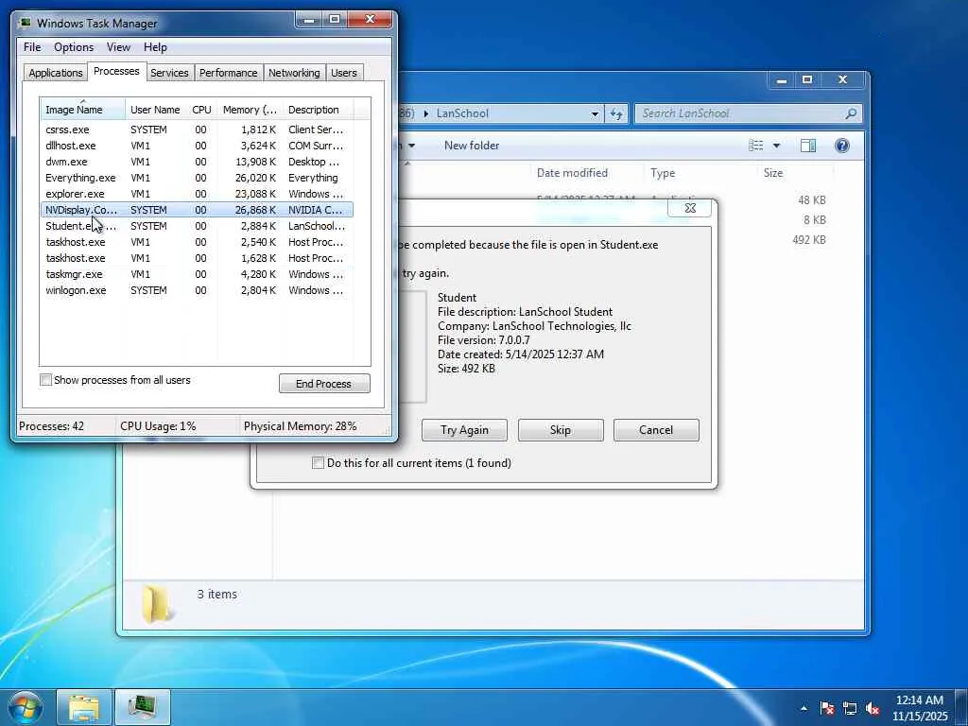Select taskhost.exe row using 1,628 K
This screenshot has width=968, height=726.
(197, 258)
